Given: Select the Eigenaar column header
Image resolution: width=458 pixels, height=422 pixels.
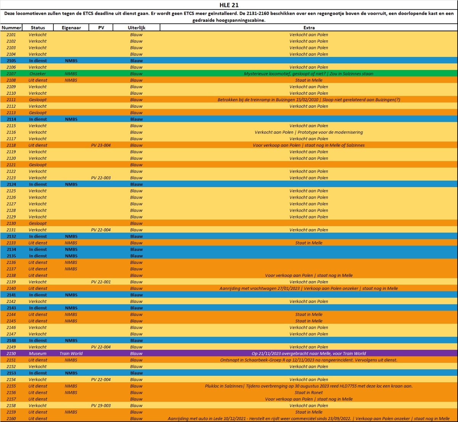Looking at the screenshot, I should click(x=71, y=27).
